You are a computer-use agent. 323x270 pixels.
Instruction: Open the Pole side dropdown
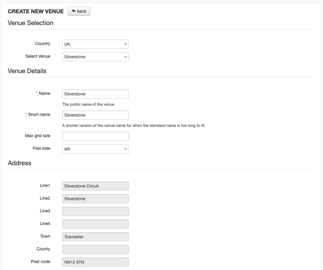tap(95, 149)
